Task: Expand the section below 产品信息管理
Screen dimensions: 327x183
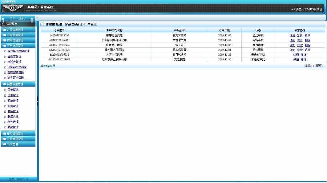Action: tap(18, 35)
